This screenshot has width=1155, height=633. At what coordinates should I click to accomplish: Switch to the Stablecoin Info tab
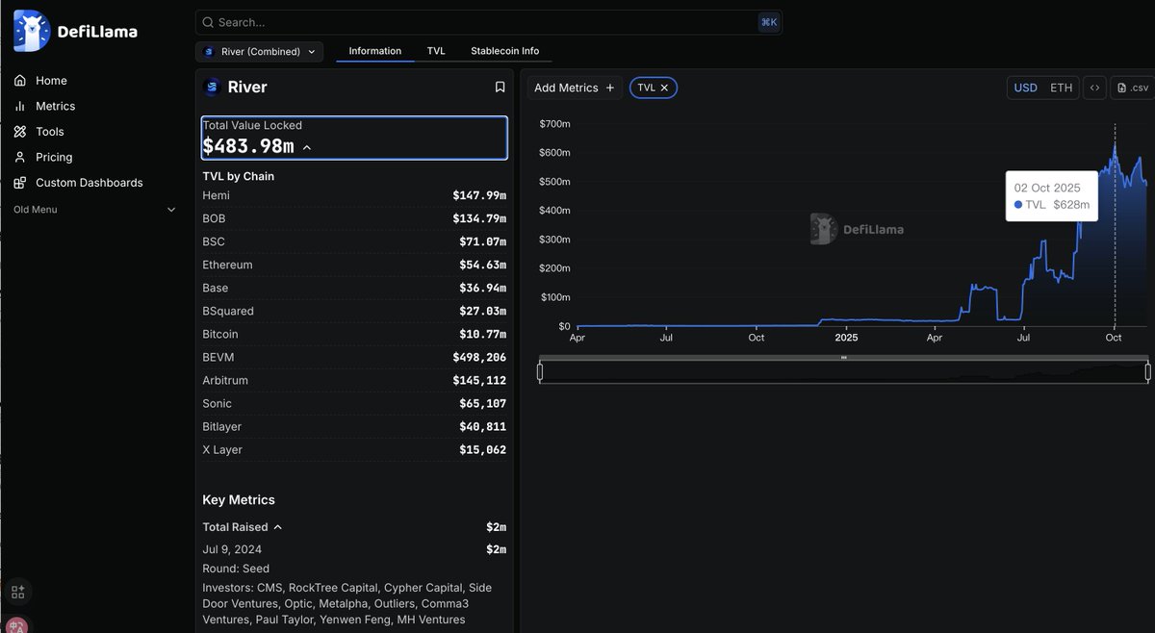click(x=504, y=51)
